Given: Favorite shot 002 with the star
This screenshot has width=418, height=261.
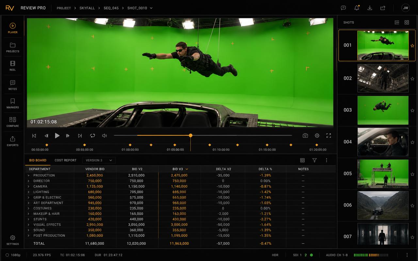Looking at the screenshot, I should tap(412, 79).
